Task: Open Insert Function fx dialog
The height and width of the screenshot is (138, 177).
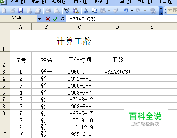Action: point(63,19)
